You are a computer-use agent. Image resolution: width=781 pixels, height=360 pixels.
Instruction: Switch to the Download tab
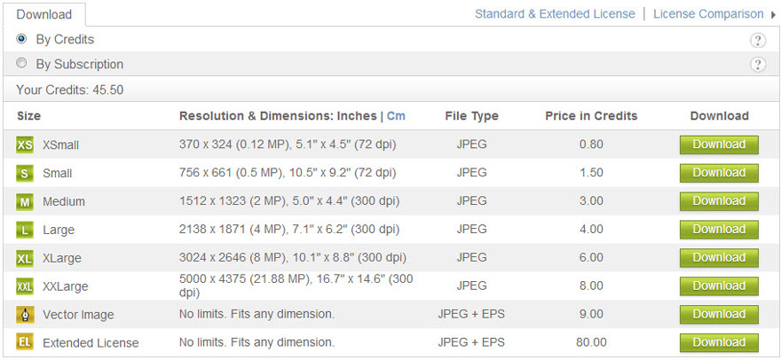coord(43,14)
